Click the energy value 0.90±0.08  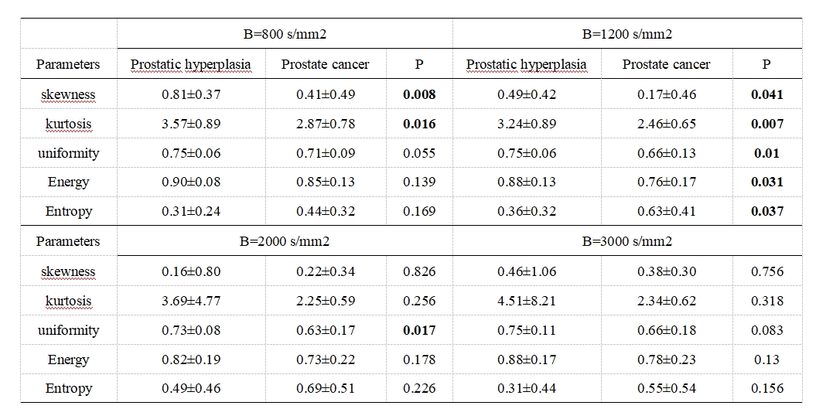pos(191,182)
